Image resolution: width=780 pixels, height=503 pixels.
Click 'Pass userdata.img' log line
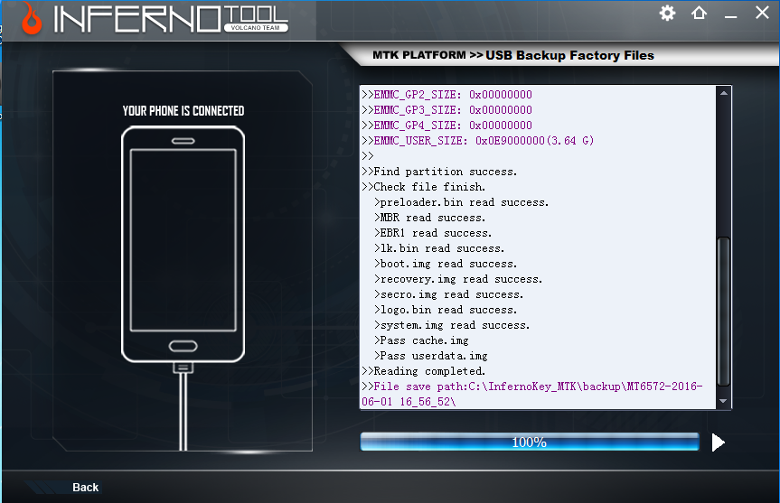431,357
